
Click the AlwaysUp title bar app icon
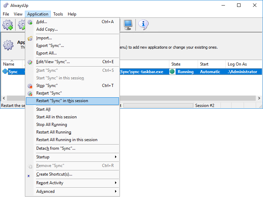click(6, 6)
